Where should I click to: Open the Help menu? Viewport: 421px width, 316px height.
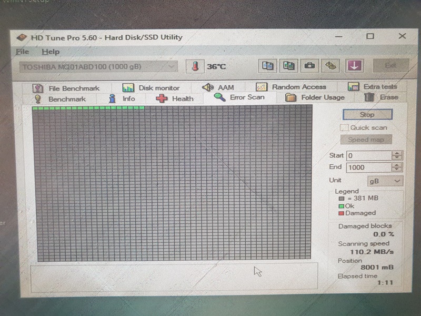coord(51,52)
